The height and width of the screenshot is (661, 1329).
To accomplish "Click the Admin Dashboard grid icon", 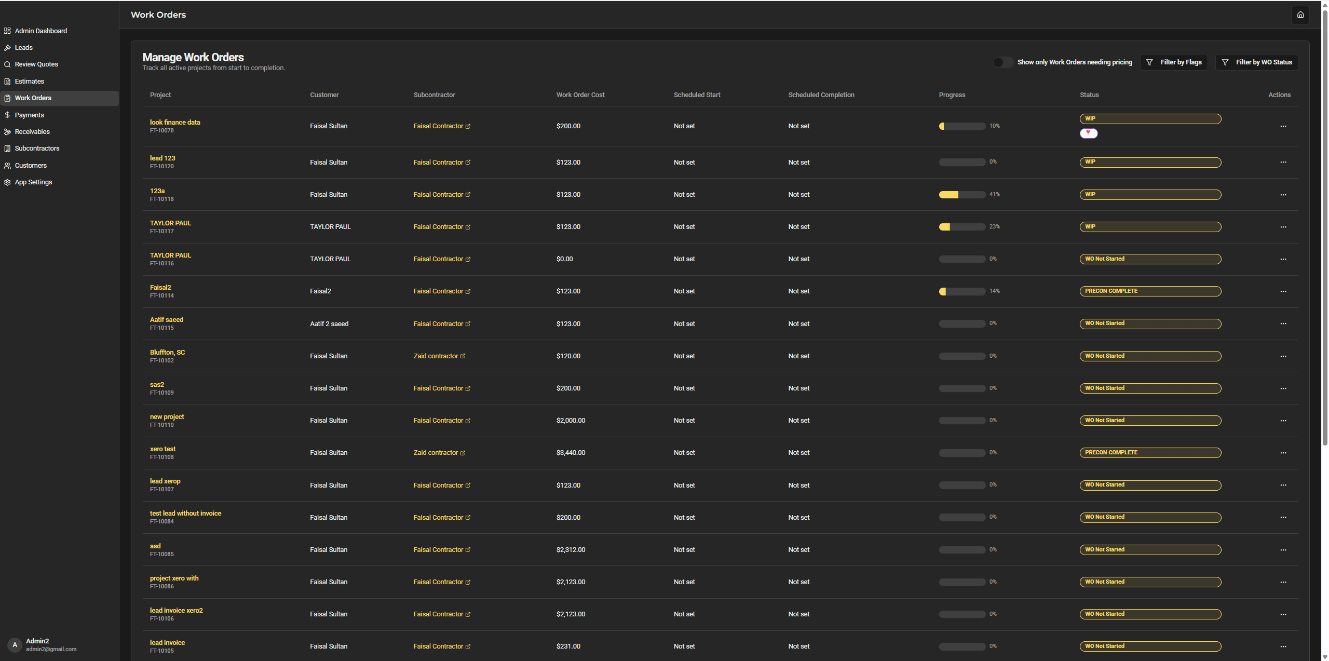I will point(7,31).
